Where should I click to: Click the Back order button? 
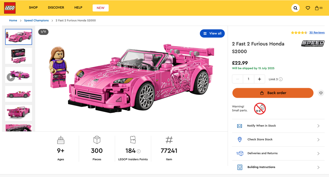pos(273,93)
